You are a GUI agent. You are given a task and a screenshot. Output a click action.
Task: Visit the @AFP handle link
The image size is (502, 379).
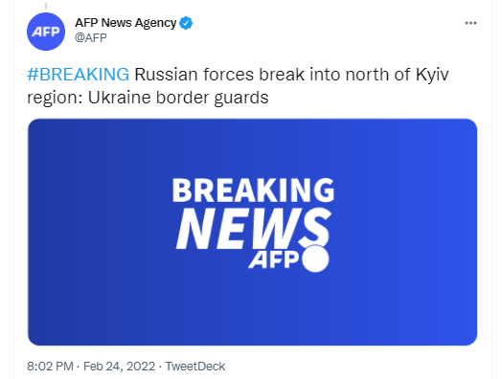91,38
